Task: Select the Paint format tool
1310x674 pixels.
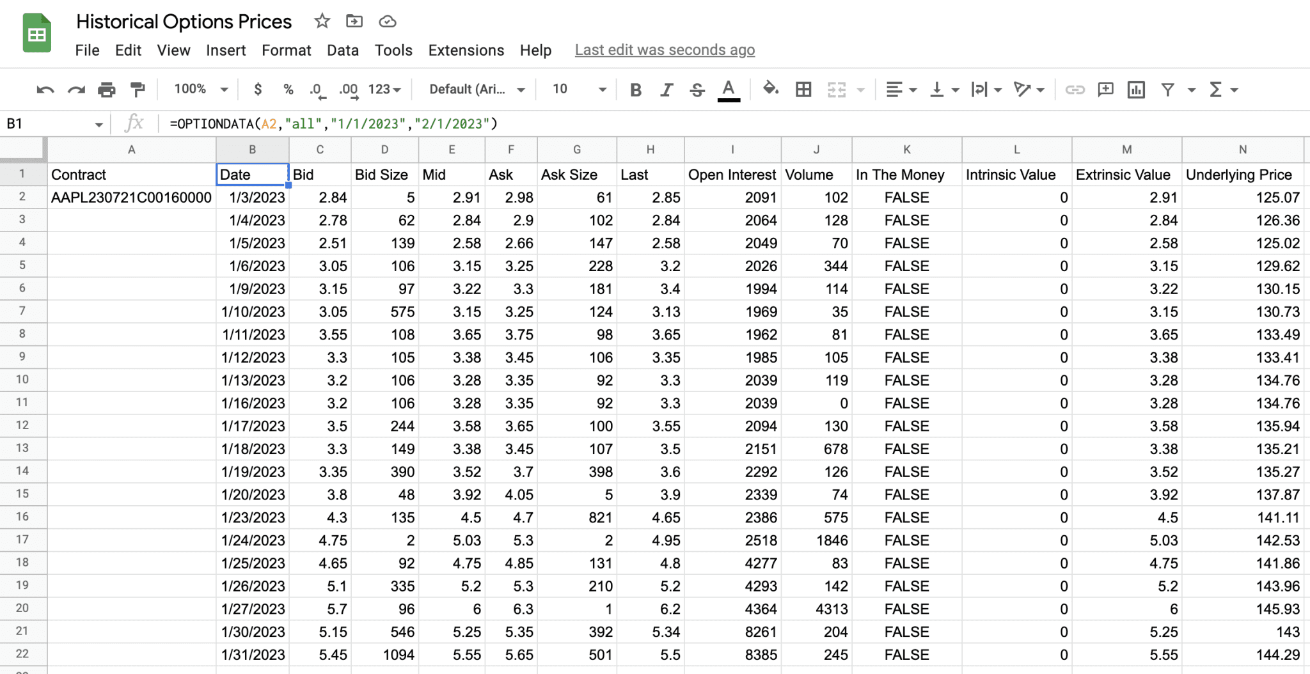Action: (x=138, y=90)
